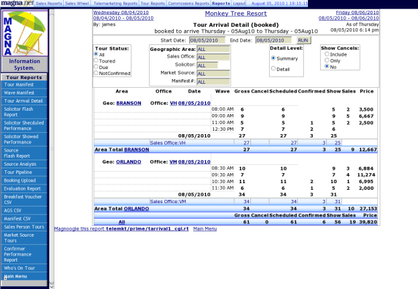Click the End Date field
Image resolution: width=418 pixels, height=289 pixels.
[x=274, y=40]
